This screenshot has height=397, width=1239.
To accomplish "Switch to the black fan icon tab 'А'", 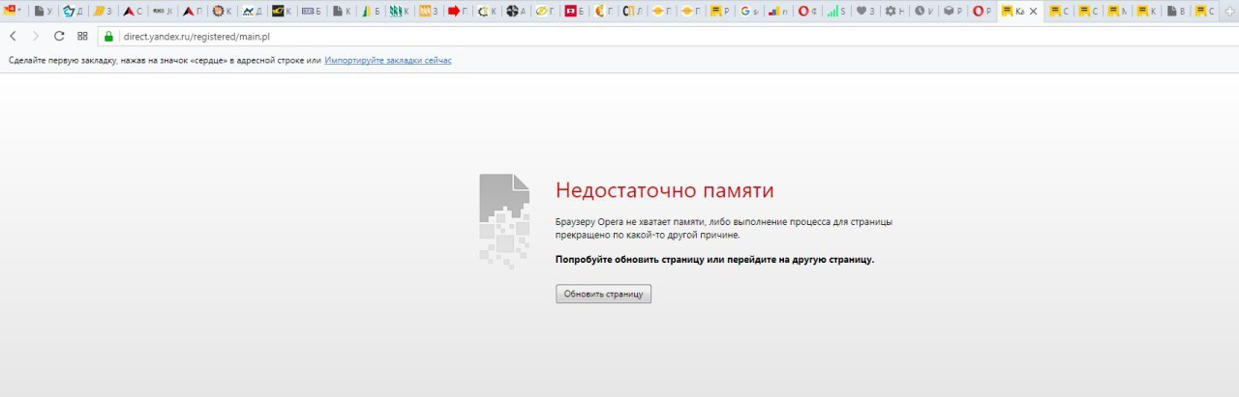I will tap(518, 12).
